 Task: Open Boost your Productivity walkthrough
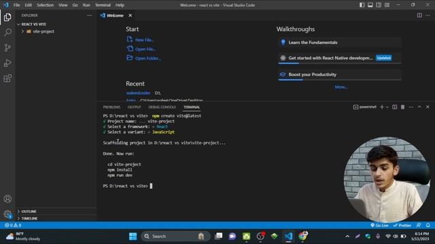(340, 75)
